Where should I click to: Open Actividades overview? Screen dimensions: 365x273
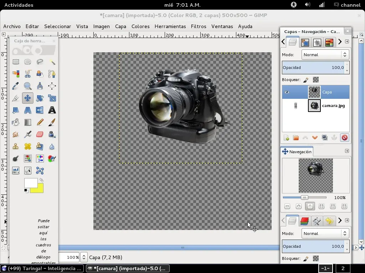coord(19,5)
